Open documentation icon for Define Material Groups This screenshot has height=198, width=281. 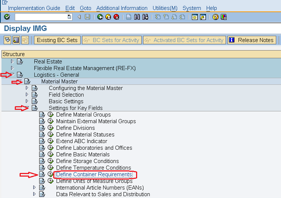(x=42, y=115)
